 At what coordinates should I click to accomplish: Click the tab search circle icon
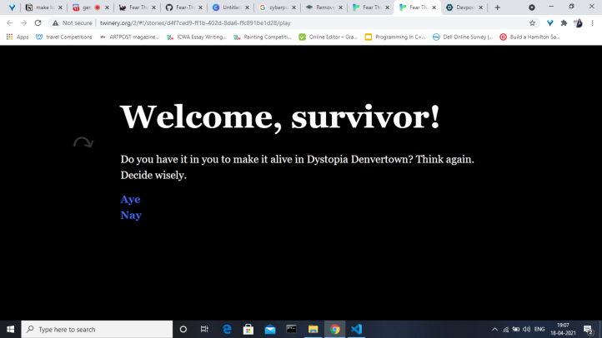[532, 7]
